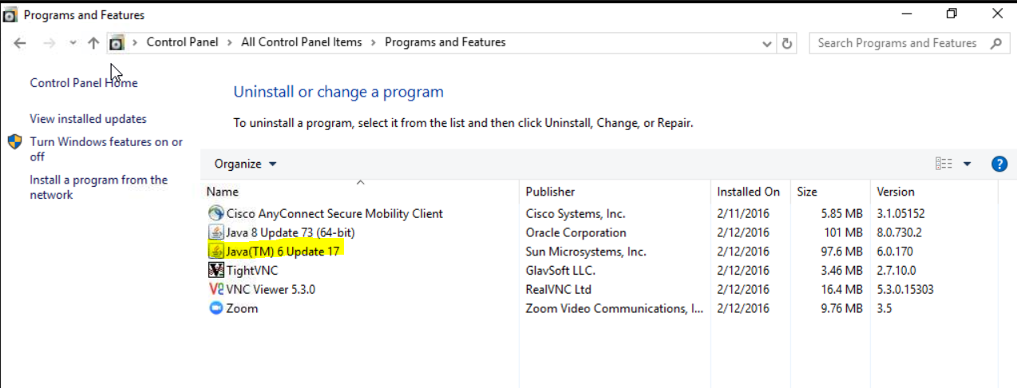Click version 5.3.0.15303 cell
The image size is (1017, 388).
click(904, 289)
